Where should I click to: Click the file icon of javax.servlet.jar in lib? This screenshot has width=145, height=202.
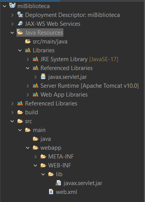58,183
